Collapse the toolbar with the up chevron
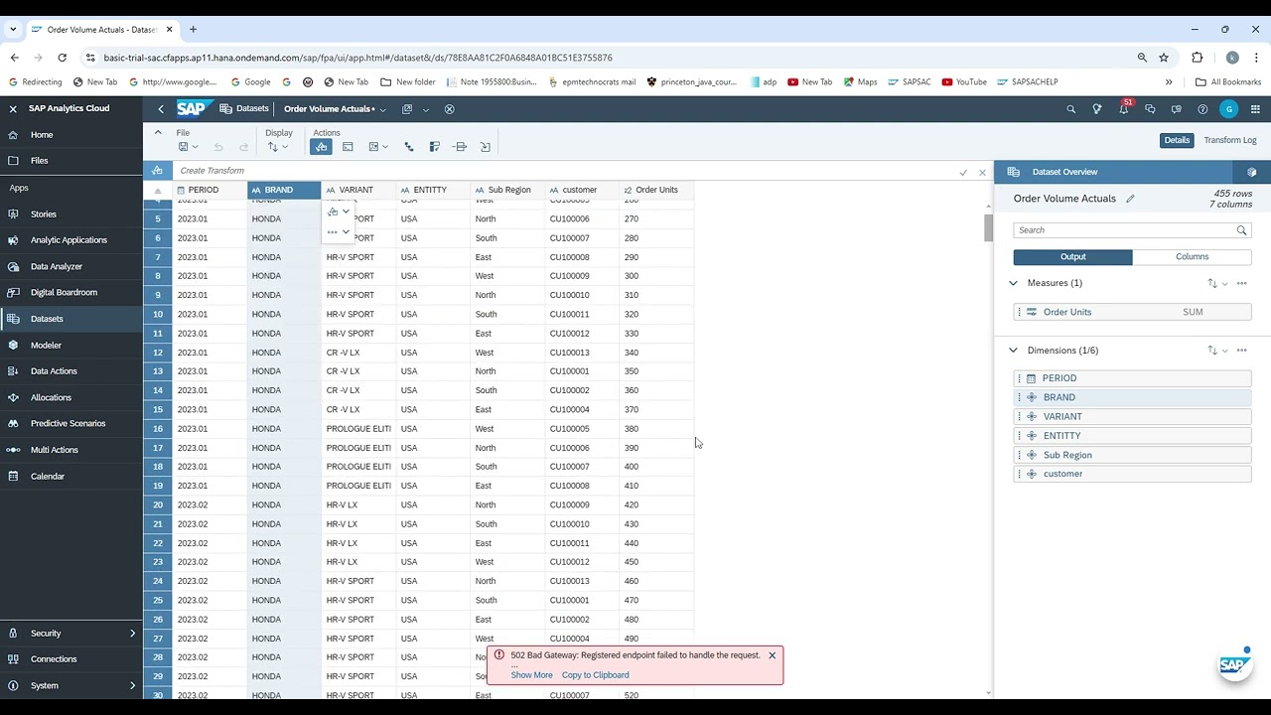The width and height of the screenshot is (1271, 715). tap(158, 132)
